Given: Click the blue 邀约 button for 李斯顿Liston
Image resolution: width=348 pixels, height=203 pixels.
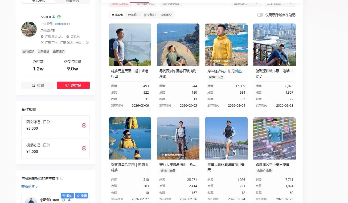Looking at the screenshot, I should coord(67,196).
